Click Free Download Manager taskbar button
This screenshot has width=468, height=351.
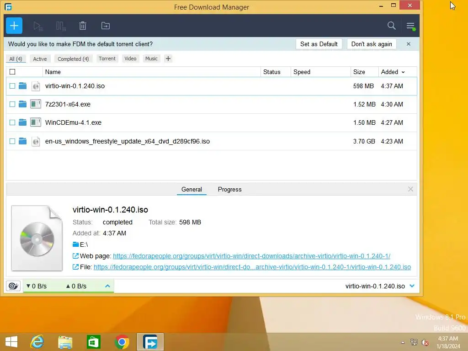click(x=150, y=342)
